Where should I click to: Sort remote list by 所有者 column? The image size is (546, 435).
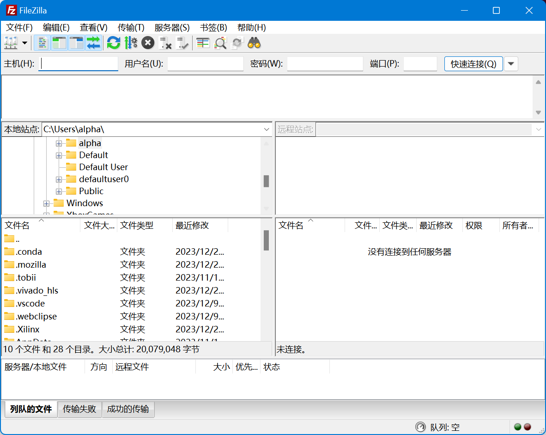(x=519, y=225)
